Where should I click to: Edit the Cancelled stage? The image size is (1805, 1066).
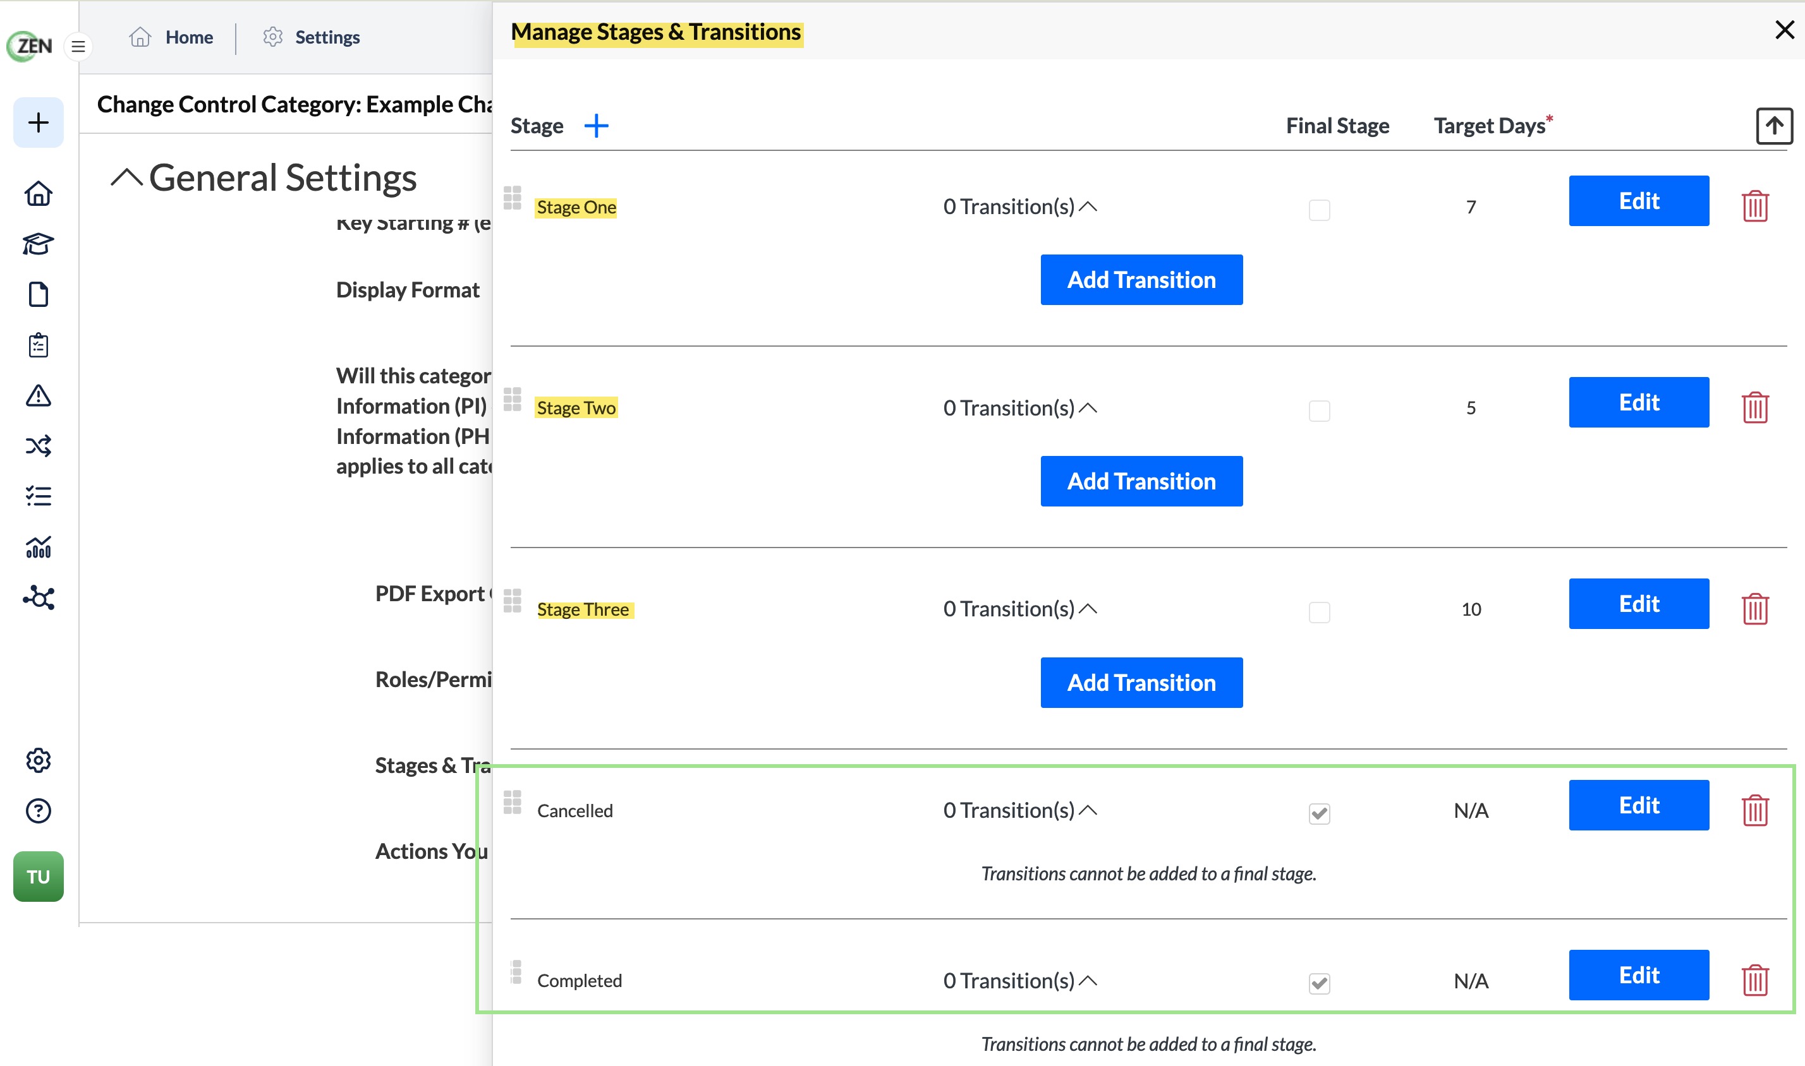(1638, 805)
